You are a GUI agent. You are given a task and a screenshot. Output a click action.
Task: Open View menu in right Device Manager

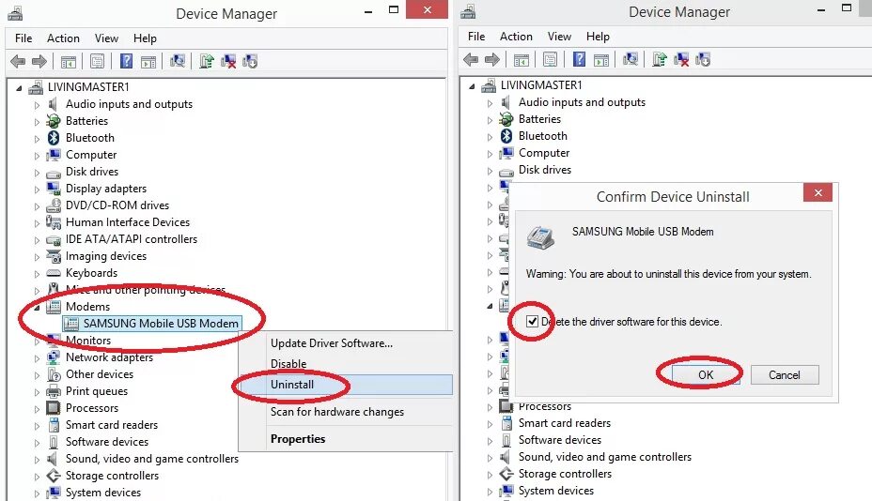(x=559, y=36)
